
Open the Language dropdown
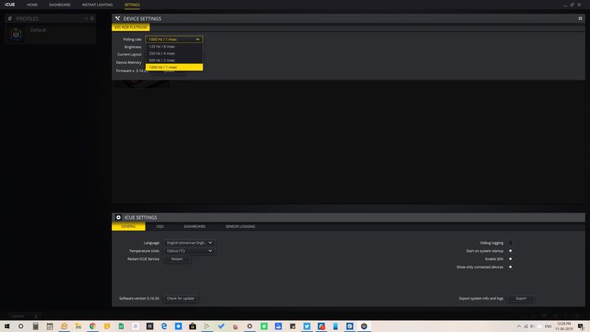tap(190, 243)
